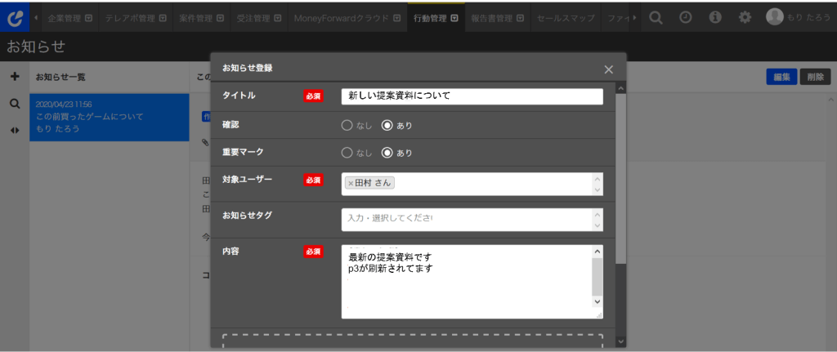The height and width of the screenshot is (352, 837).
Task: Open the settings gear icon
Action: click(x=745, y=17)
